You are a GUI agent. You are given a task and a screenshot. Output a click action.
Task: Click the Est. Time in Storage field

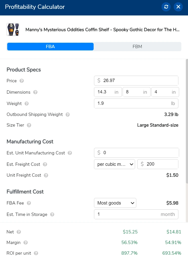point(127,214)
